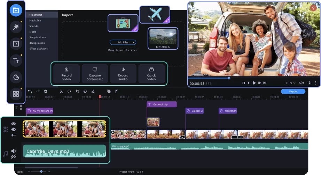Click the Transition wizard icon
This screenshot has width=321, height=175.
[x=109, y=91]
